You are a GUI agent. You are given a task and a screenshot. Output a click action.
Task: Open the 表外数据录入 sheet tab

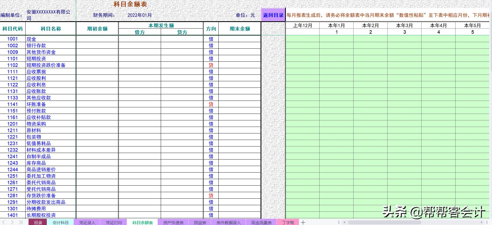coord(228,222)
